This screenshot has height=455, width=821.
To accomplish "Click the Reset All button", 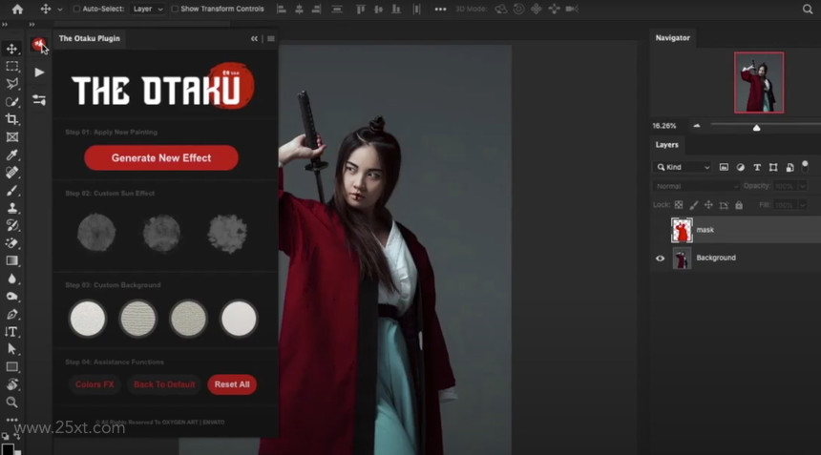I will coord(232,384).
